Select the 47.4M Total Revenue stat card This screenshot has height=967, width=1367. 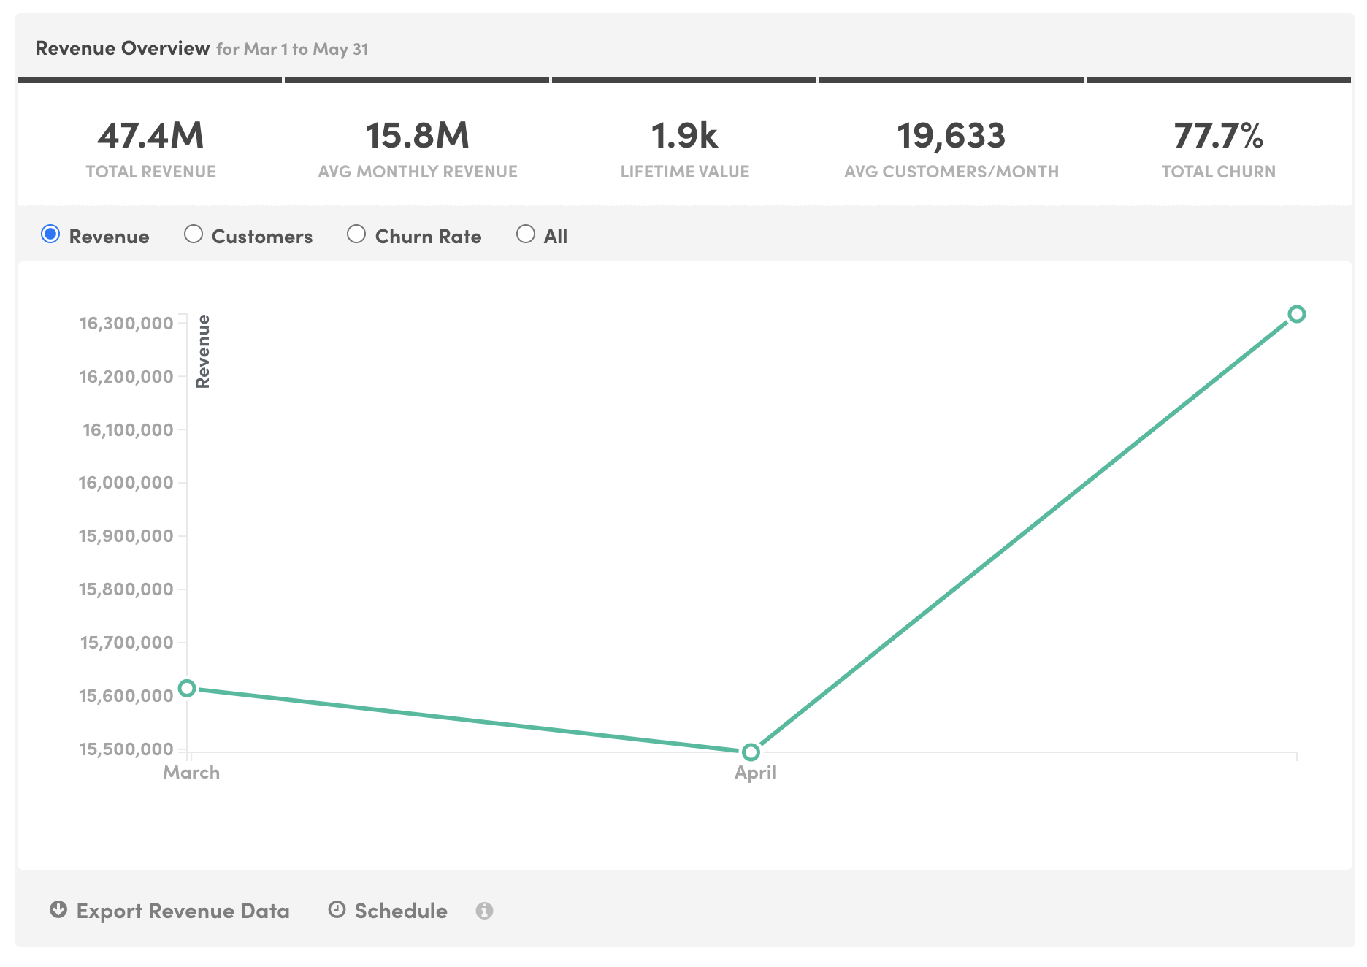click(150, 146)
